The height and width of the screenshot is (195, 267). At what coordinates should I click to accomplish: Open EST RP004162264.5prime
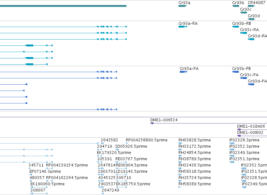click(49, 181)
